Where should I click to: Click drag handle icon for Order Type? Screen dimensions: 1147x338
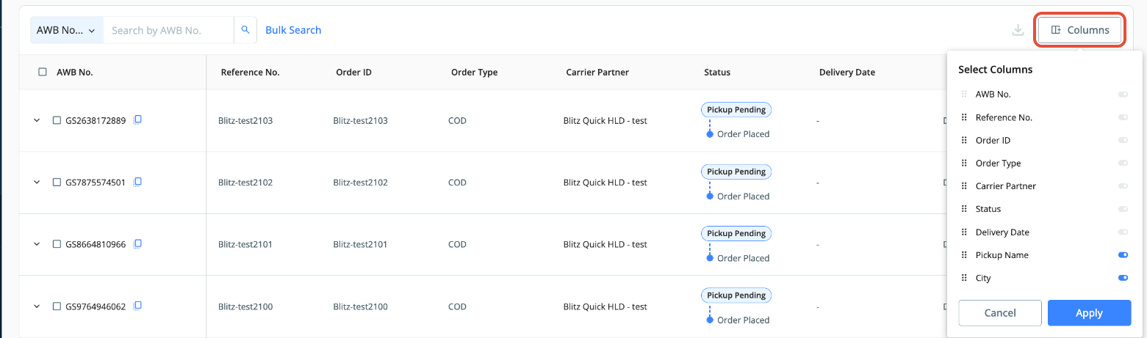pyautogui.click(x=964, y=164)
